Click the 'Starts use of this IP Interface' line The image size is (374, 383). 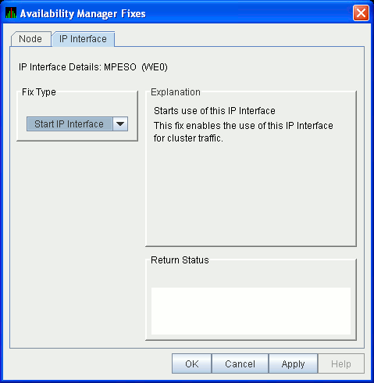pyautogui.click(x=215, y=111)
